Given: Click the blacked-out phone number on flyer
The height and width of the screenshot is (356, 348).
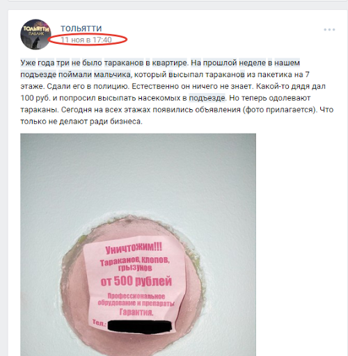Looking at the screenshot, I should click(x=140, y=327).
